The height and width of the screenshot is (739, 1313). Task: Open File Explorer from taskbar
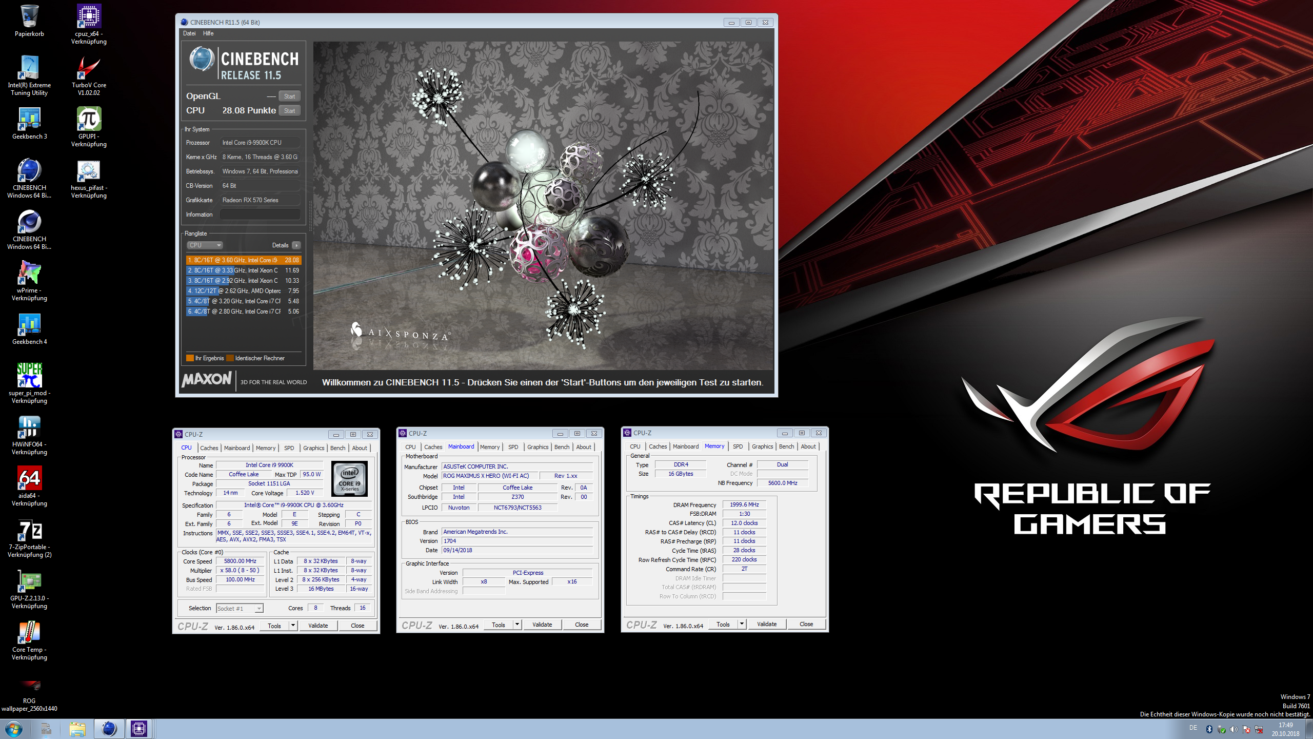tap(77, 729)
